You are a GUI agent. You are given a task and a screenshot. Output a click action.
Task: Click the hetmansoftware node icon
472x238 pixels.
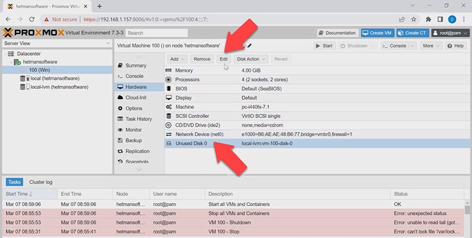click(x=17, y=62)
